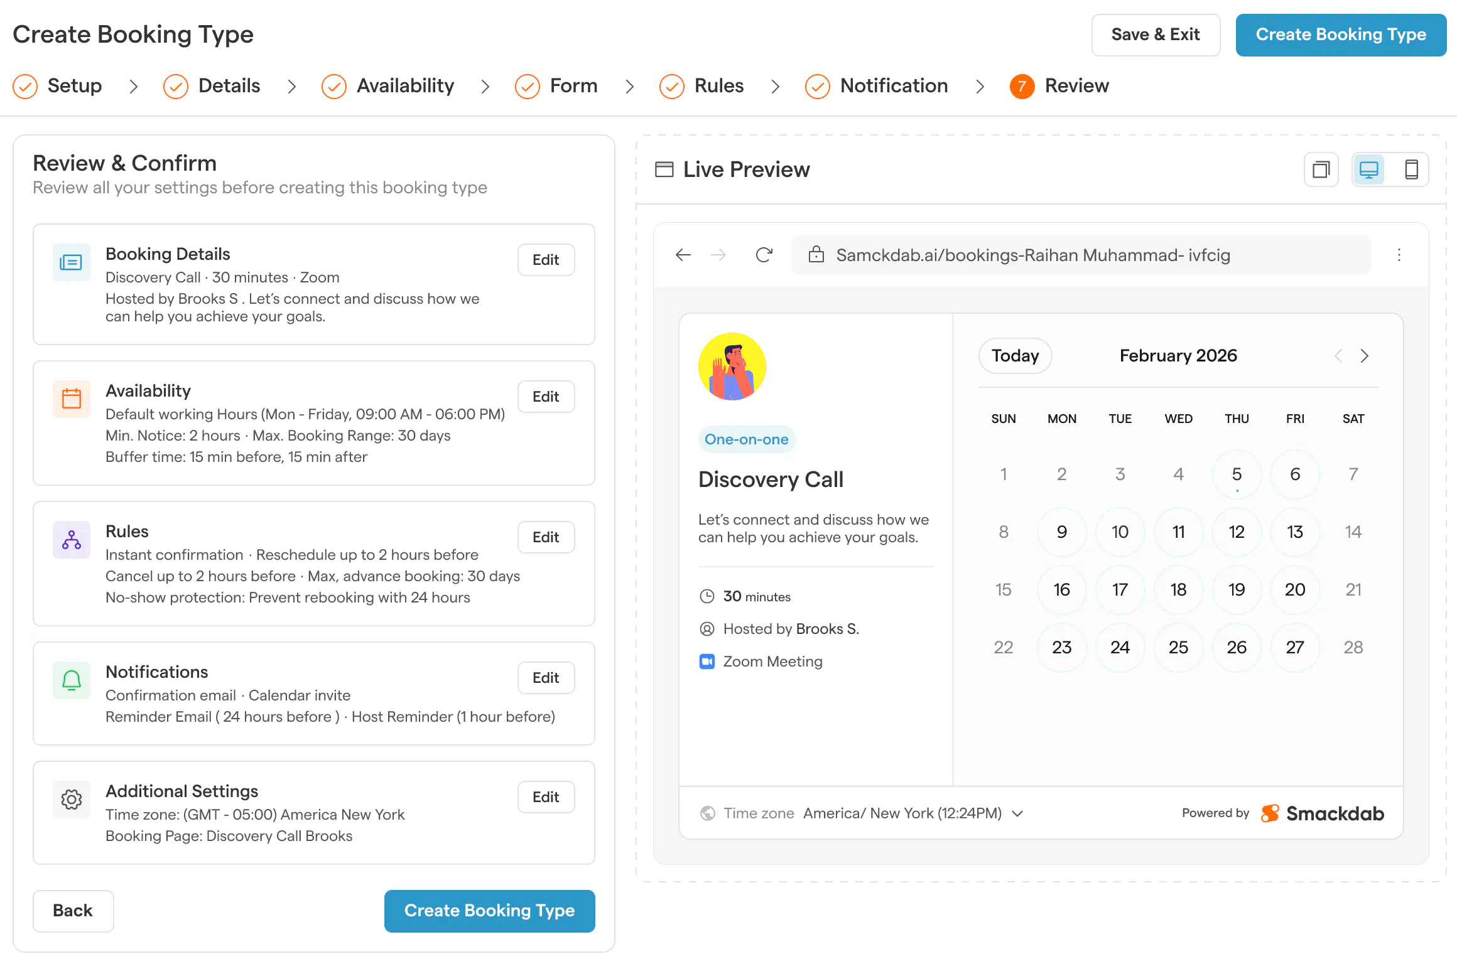
Task: Edit the Availability section
Action: tap(546, 397)
